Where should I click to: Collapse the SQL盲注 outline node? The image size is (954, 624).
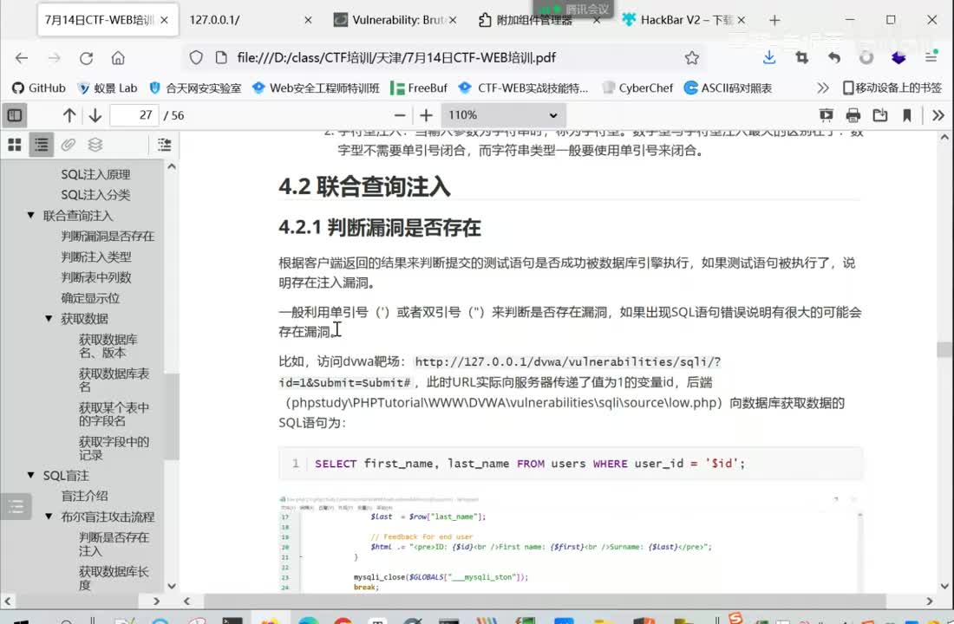tap(30, 475)
